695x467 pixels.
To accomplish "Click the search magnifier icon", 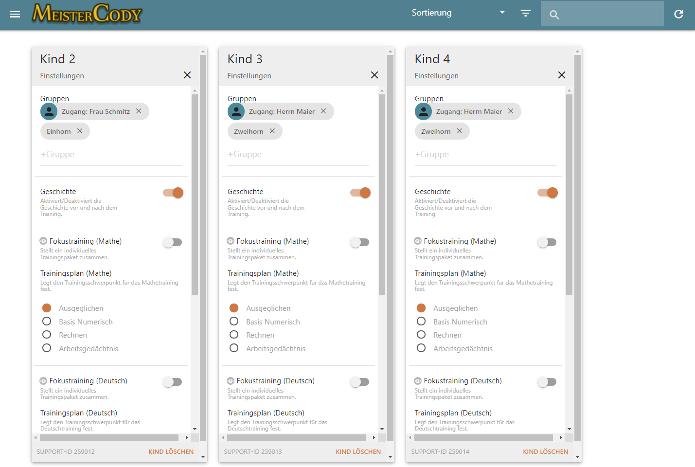I will coord(554,15).
